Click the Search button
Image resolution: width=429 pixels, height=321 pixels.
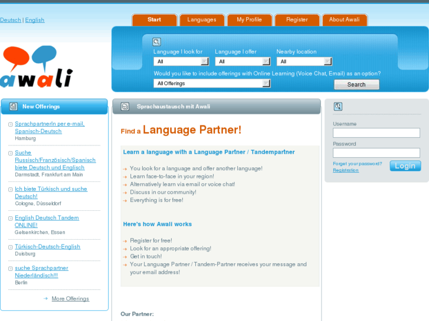coord(356,84)
